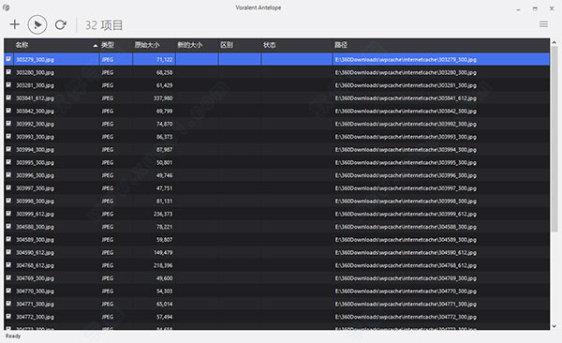Click the plus icon to add files

click(15, 24)
